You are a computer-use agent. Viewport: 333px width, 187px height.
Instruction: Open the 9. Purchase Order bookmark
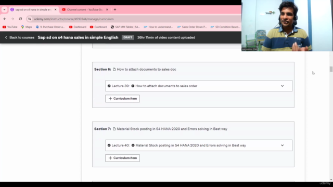click(x=50, y=27)
